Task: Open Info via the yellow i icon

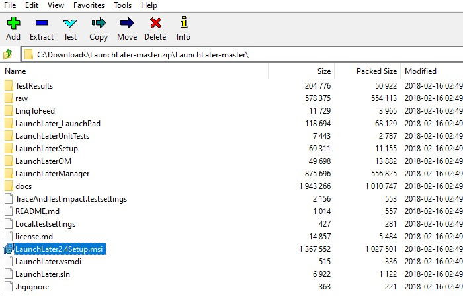Action: [184, 22]
